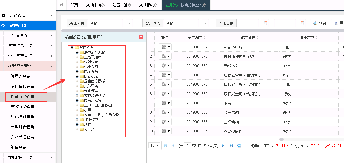Click the 查询 search button

click(320, 23)
